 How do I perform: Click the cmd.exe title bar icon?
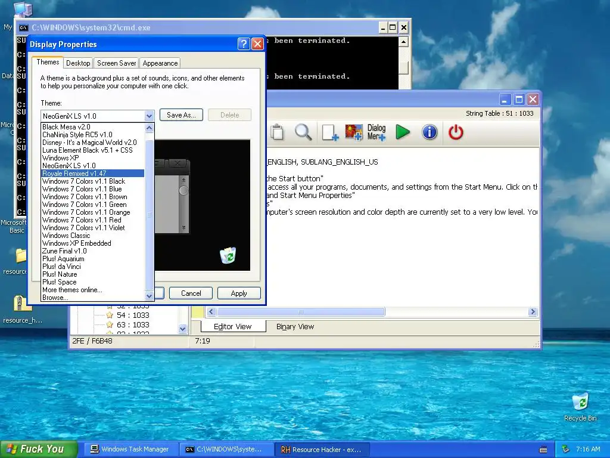click(24, 27)
